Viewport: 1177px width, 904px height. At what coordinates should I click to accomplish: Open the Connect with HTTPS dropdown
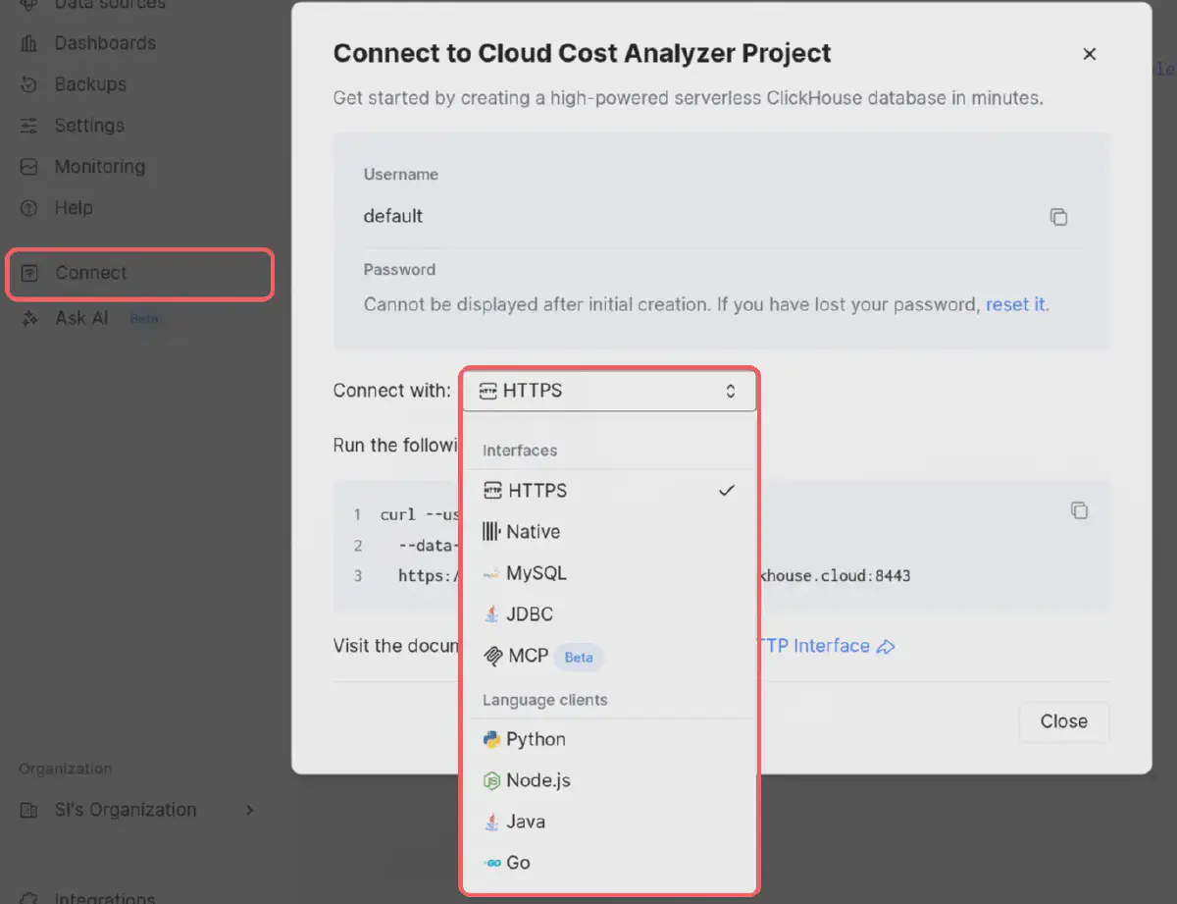point(609,391)
